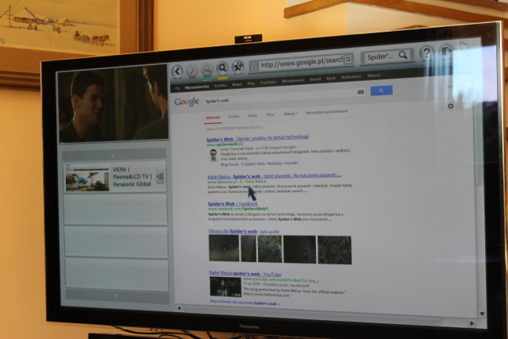Open Katie Melua tekst piosenki result
This screenshot has width=508, height=339.
pyautogui.click(x=275, y=176)
